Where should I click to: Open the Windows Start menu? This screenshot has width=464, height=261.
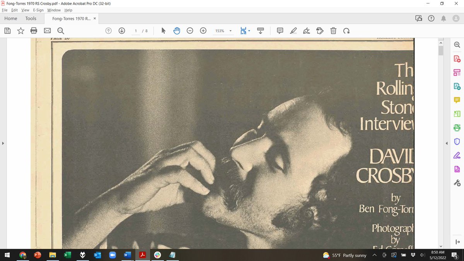point(7,255)
